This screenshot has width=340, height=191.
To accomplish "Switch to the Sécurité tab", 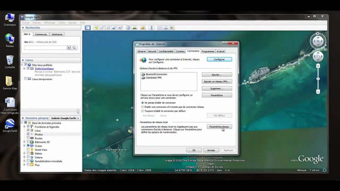I will (152, 51).
